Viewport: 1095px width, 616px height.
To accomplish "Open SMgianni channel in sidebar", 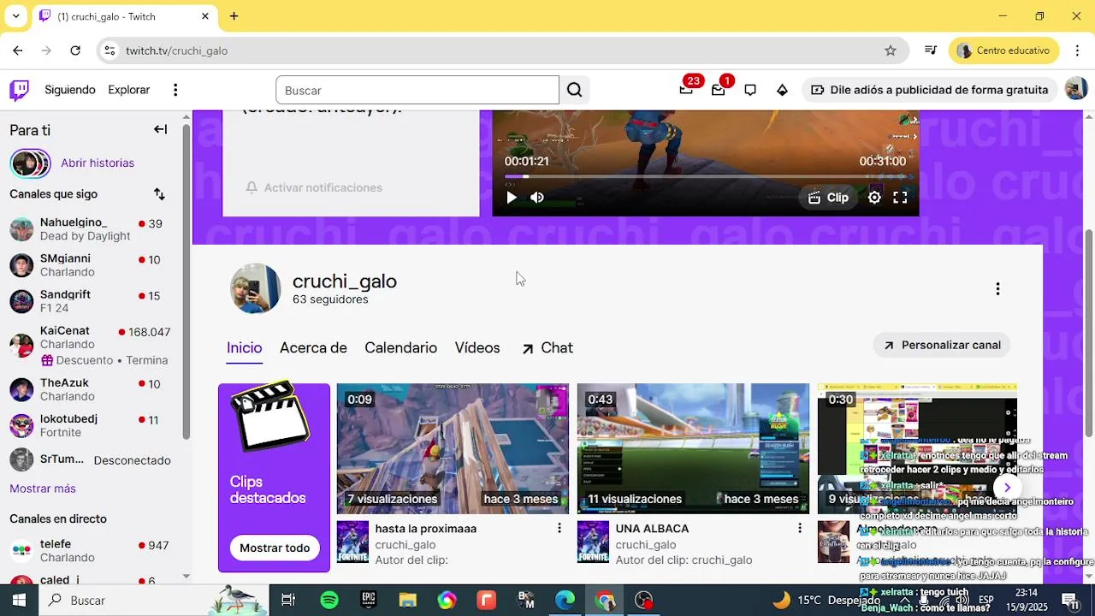I will point(90,265).
